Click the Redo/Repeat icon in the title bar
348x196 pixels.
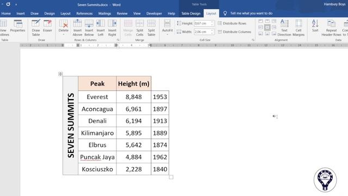click(x=8, y=4)
